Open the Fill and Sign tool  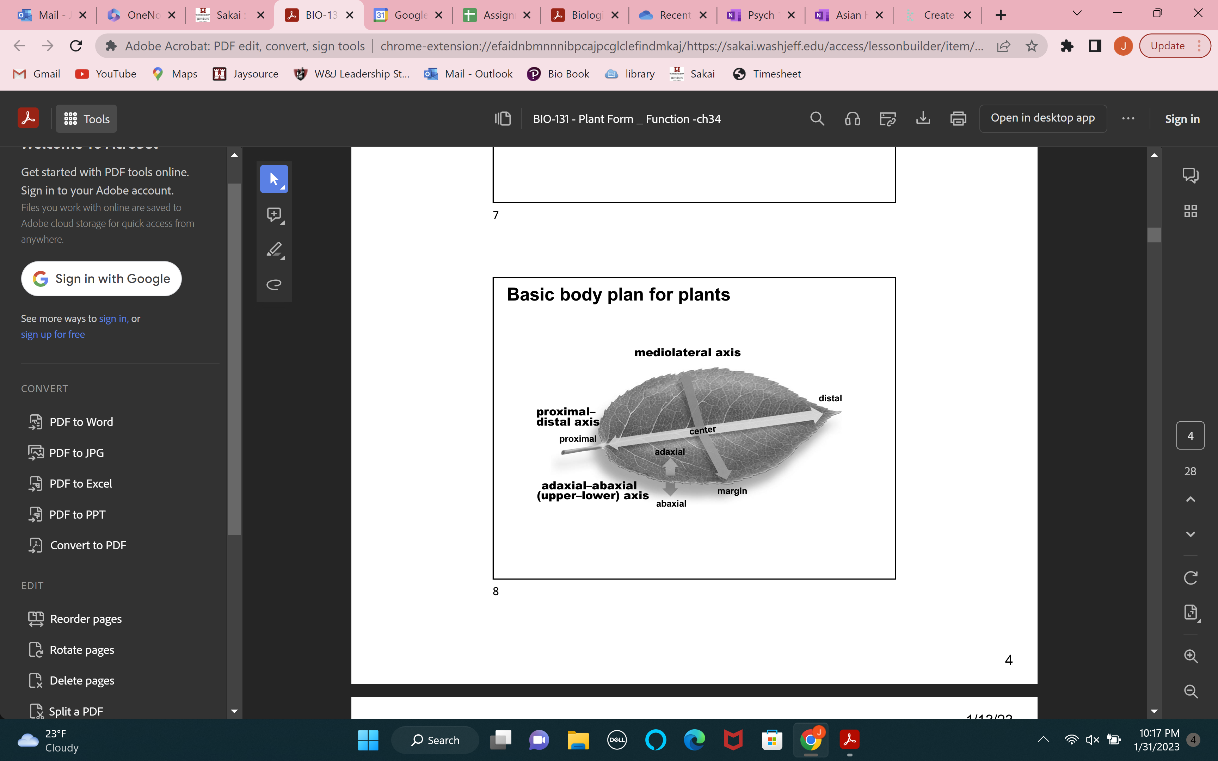pos(887,119)
